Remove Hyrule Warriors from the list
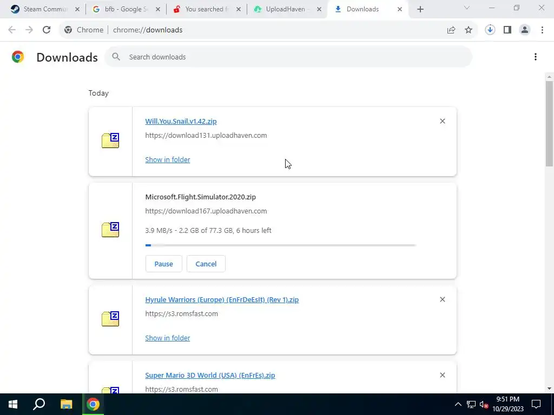 443,299
